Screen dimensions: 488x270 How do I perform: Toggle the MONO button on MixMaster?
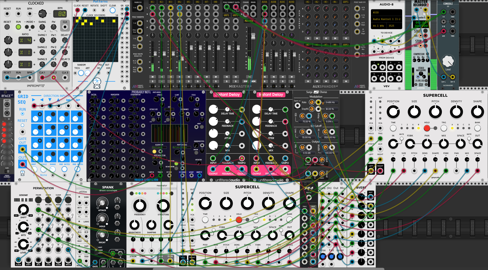click(253, 81)
